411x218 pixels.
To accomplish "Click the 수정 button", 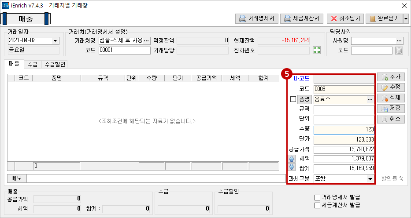I will pyautogui.click(x=391, y=87).
